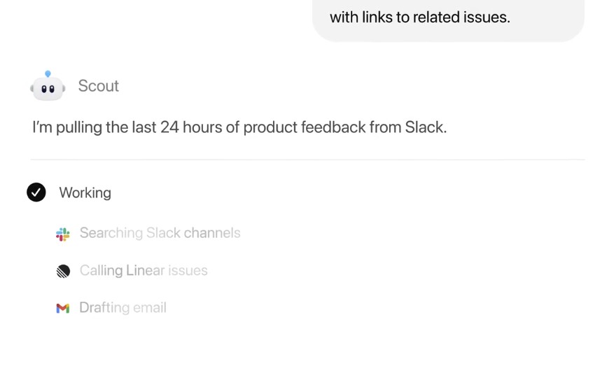Click the Scout robot avatar

[48, 87]
